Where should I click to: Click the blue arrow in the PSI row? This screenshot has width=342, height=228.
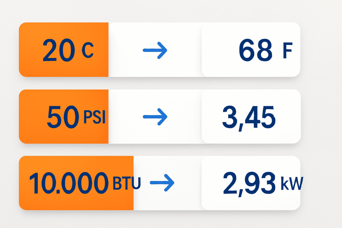(155, 117)
